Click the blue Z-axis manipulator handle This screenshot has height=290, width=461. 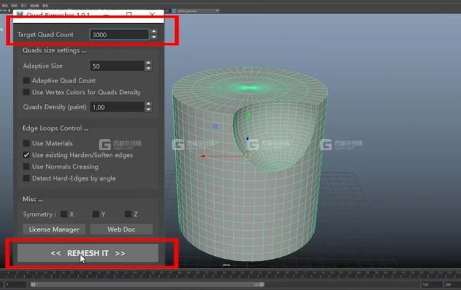[x=247, y=139]
